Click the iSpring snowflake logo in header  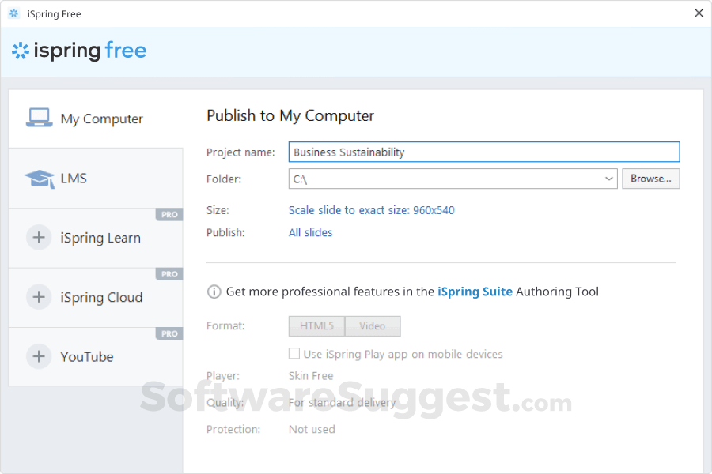pos(20,51)
